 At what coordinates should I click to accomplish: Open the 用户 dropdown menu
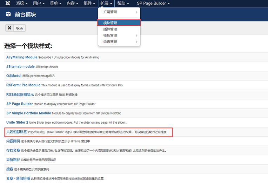pos(39,3)
